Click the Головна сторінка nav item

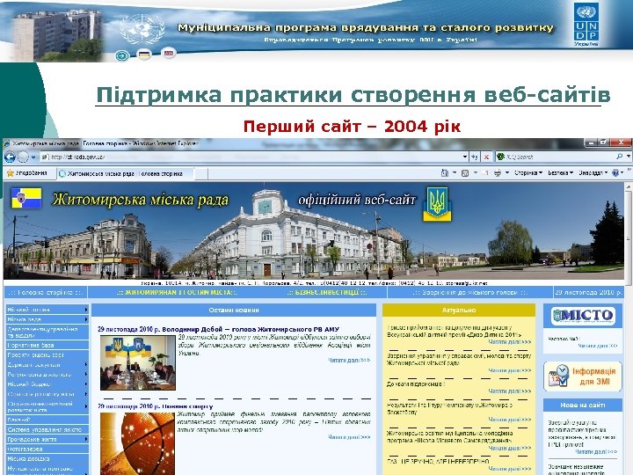[46, 292]
